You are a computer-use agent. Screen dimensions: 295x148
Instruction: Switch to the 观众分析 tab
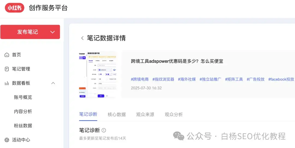tap(174, 115)
